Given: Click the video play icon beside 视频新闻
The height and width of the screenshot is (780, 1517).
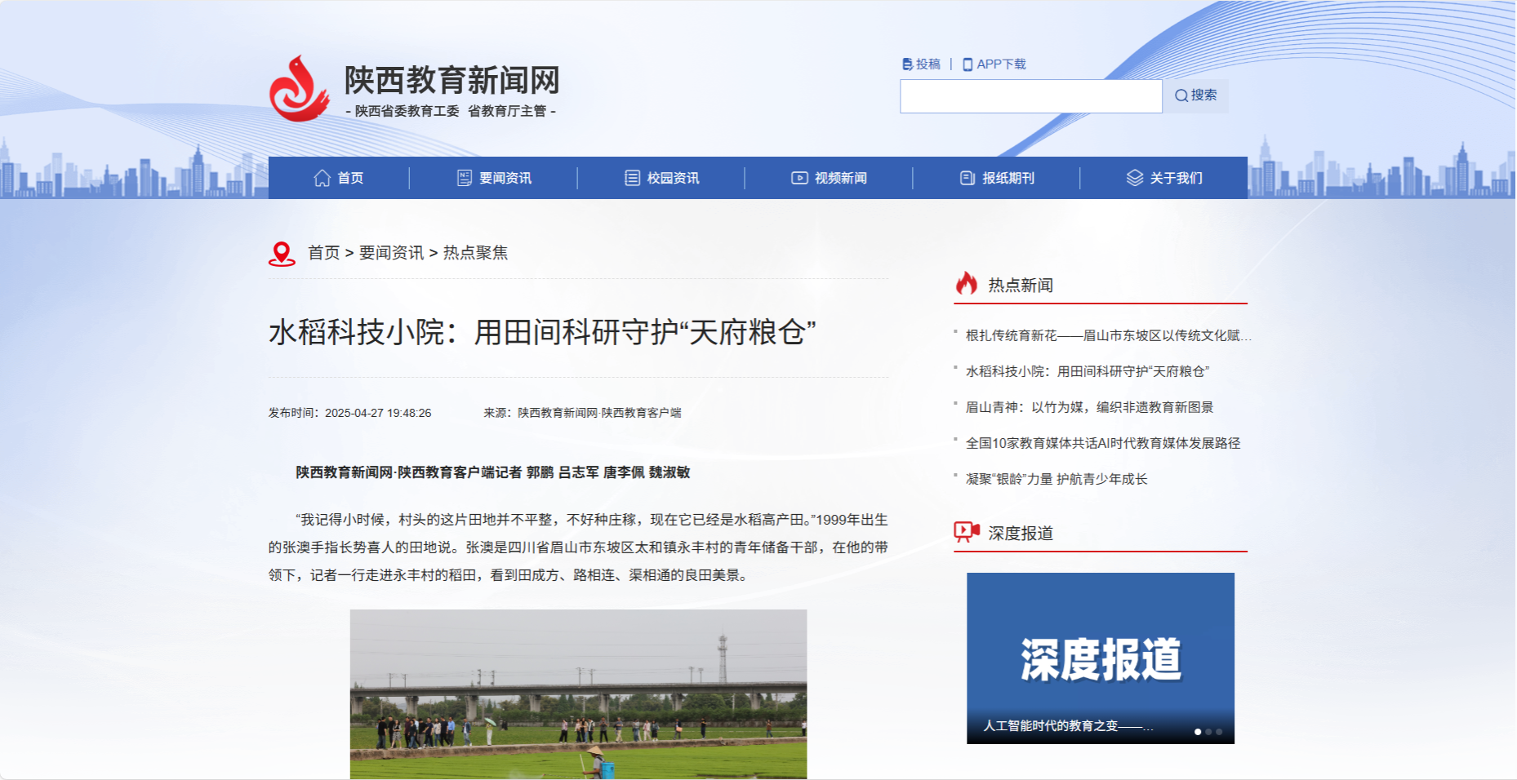Looking at the screenshot, I should coord(799,178).
